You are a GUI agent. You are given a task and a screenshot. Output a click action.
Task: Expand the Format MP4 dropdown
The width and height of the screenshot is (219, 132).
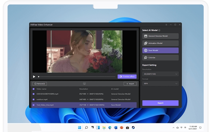[x=160, y=83]
